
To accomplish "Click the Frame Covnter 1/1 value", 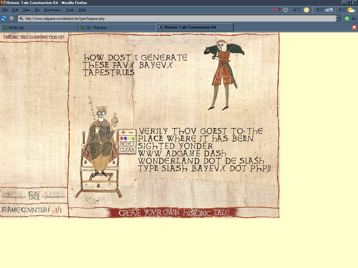I will (x=58, y=210).
